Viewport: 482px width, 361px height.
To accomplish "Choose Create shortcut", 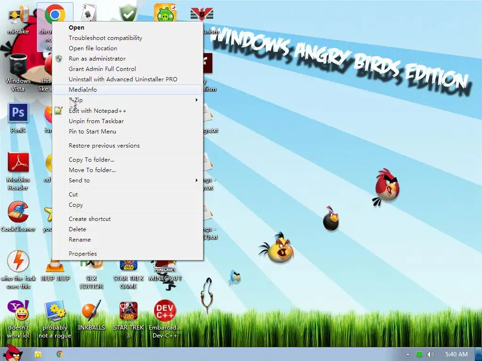I will click(128, 219).
